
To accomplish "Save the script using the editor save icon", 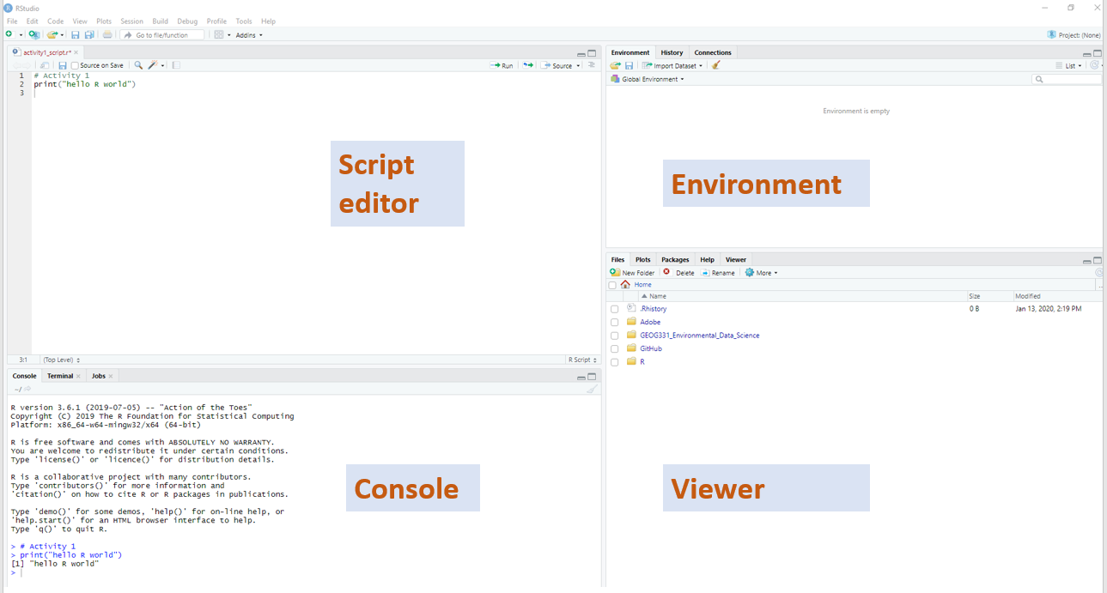I will [x=63, y=65].
